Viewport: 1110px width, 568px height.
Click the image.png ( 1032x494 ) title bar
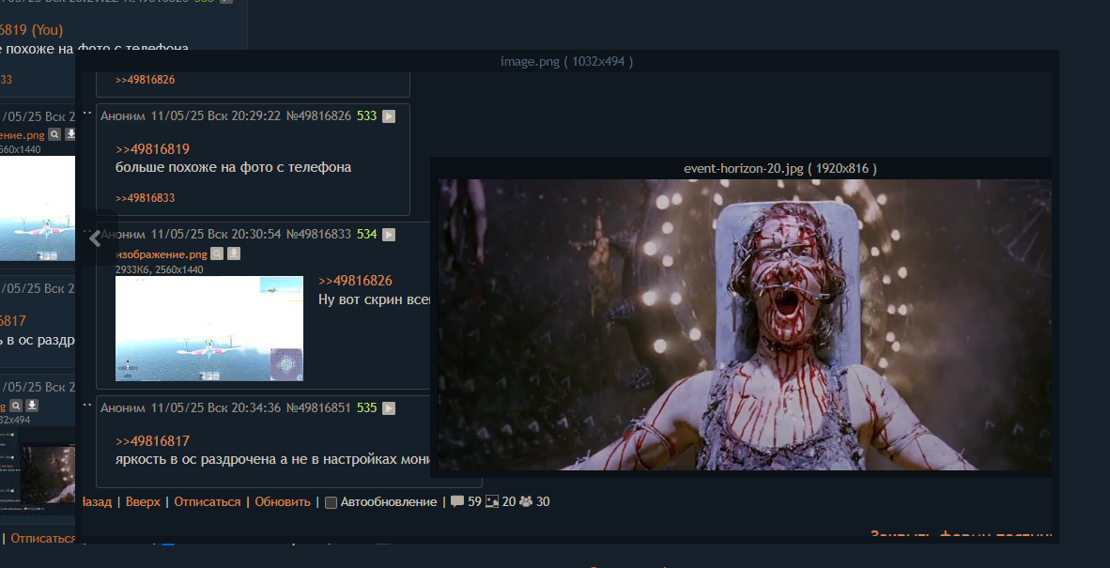tap(566, 62)
